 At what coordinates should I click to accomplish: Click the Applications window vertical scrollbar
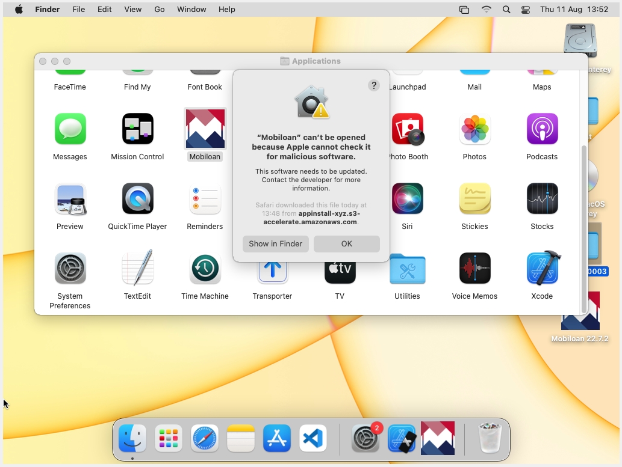click(x=583, y=228)
